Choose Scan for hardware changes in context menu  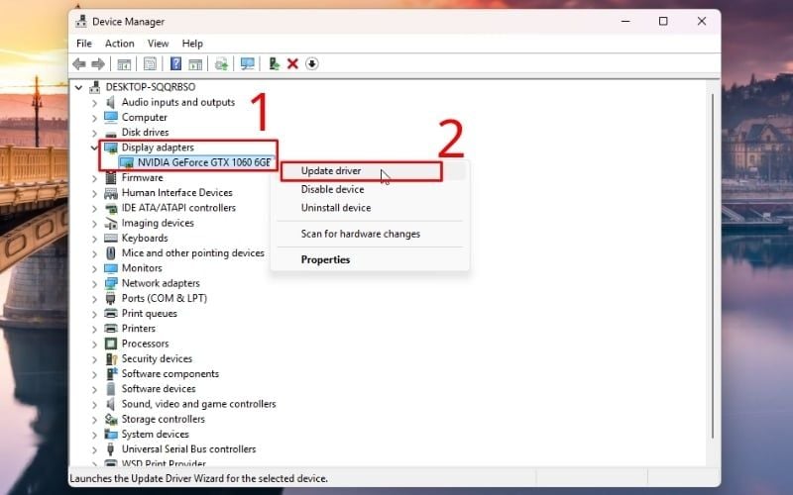(x=370, y=234)
